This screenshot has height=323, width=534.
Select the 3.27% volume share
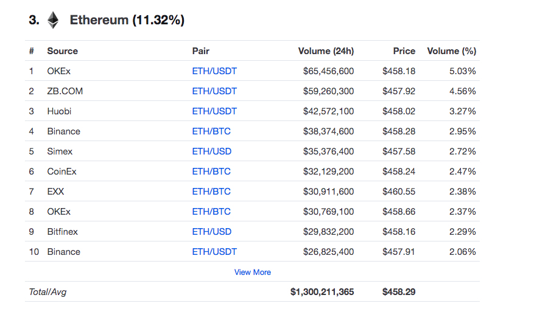(x=463, y=111)
